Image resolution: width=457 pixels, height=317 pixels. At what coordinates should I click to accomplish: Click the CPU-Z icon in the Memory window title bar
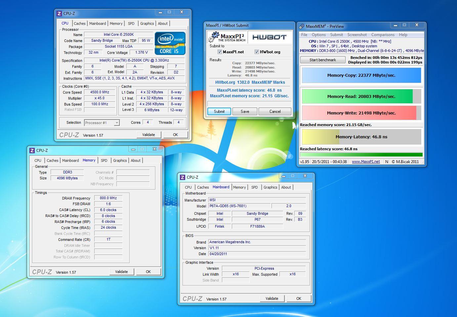pos(32,151)
